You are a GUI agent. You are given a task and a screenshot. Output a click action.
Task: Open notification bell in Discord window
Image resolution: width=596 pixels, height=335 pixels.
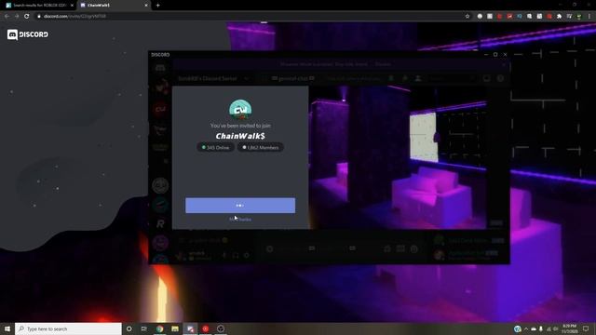pyautogui.click(x=391, y=78)
